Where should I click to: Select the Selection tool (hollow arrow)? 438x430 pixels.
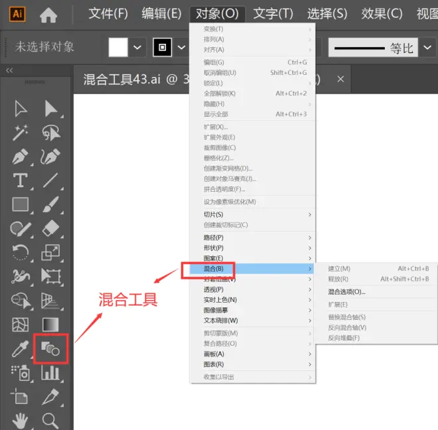(x=21, y=109)
